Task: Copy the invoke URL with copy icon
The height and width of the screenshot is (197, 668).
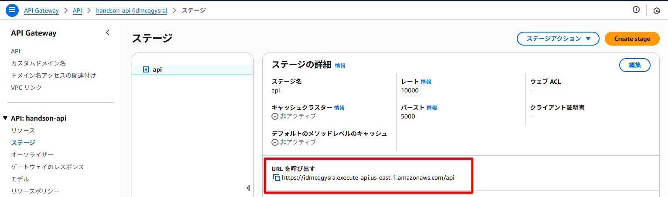Action: [x=276, y=177]
